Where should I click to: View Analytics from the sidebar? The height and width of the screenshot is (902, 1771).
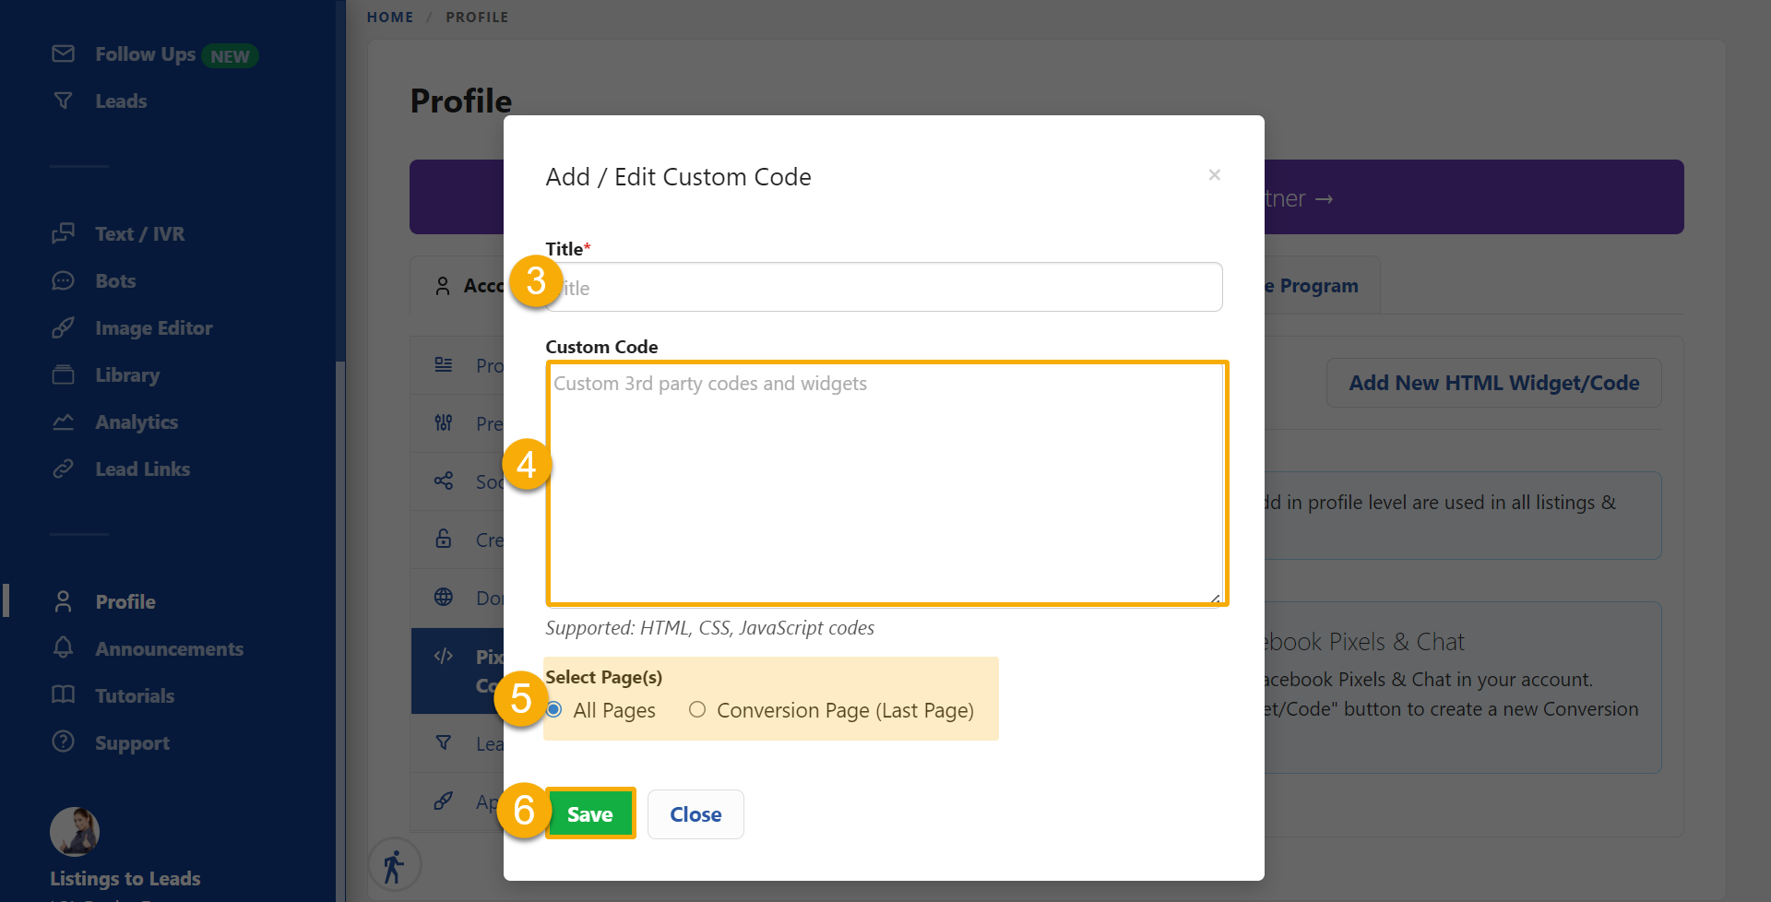pyautogui.click(x=137, y=421)
